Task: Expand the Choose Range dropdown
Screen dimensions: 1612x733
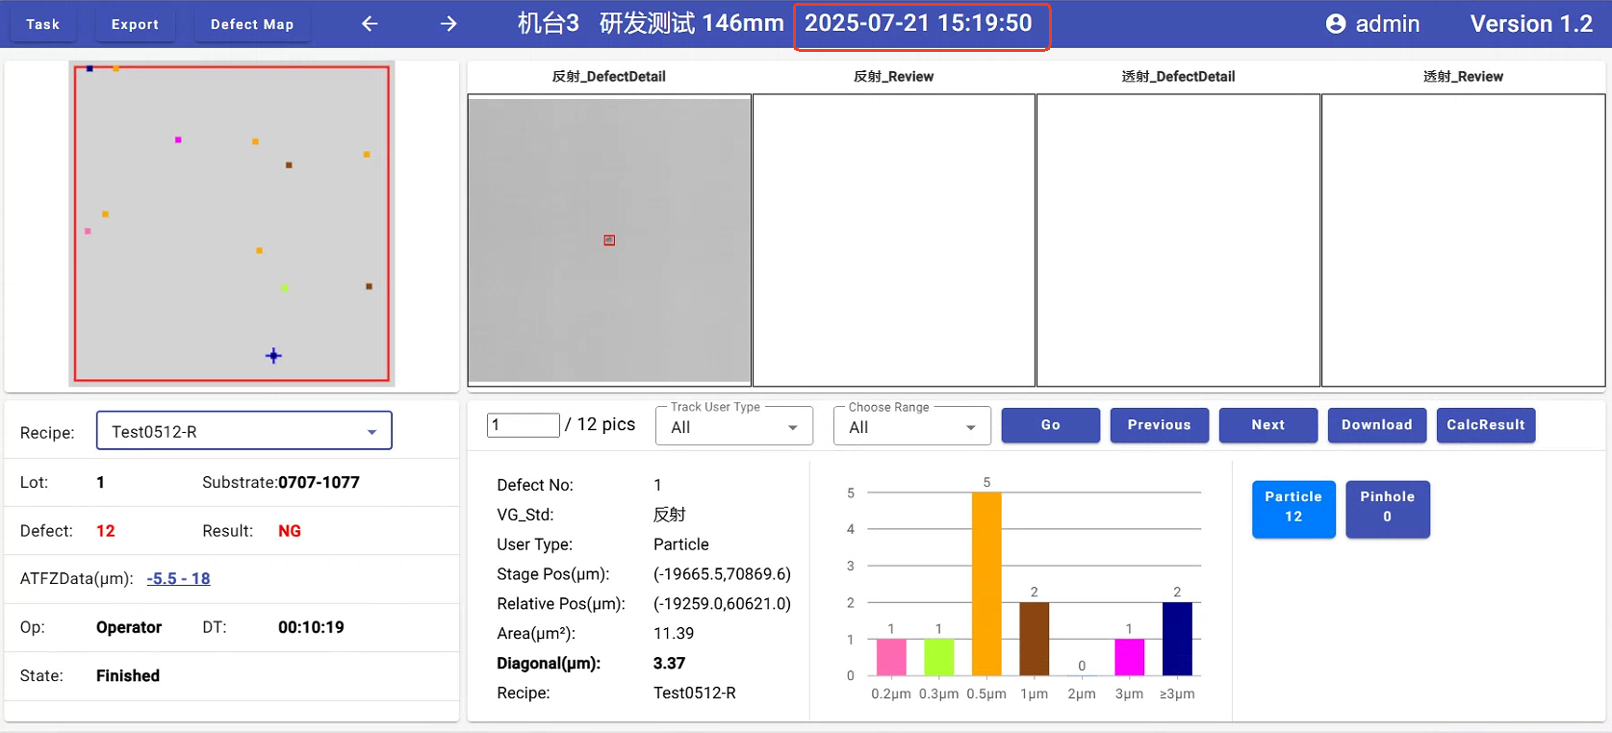Action: pyautogui.click(x=911, y=427)
